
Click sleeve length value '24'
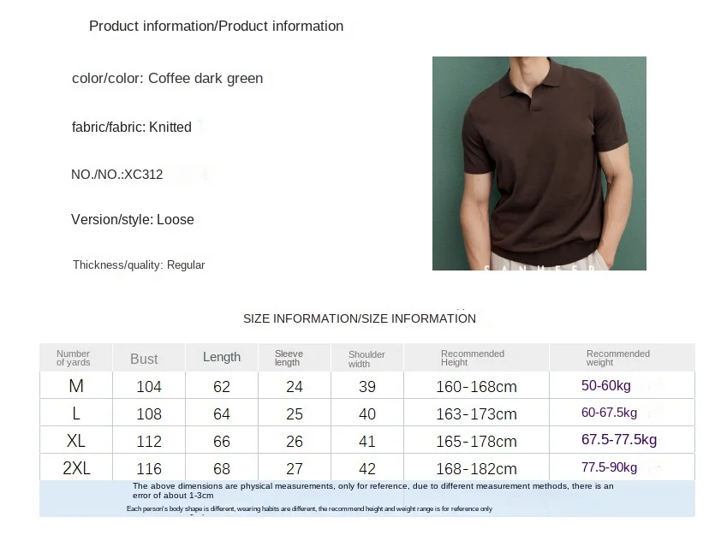point(295,387)
